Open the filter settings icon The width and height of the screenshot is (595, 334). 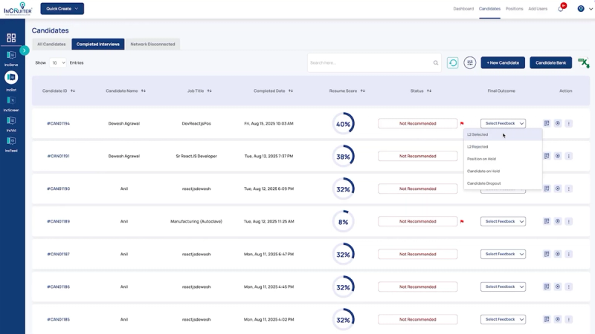tap(470, 63)
